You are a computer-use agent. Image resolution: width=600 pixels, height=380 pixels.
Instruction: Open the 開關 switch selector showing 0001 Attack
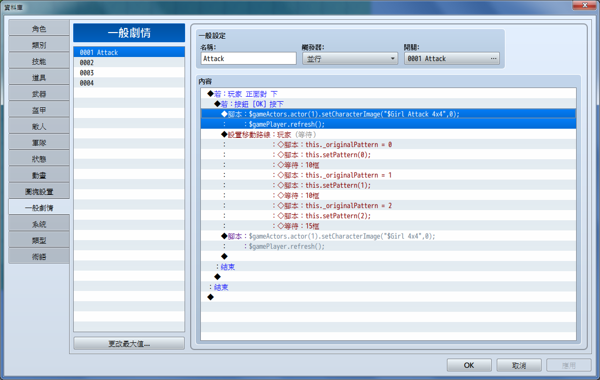point(452,59)
